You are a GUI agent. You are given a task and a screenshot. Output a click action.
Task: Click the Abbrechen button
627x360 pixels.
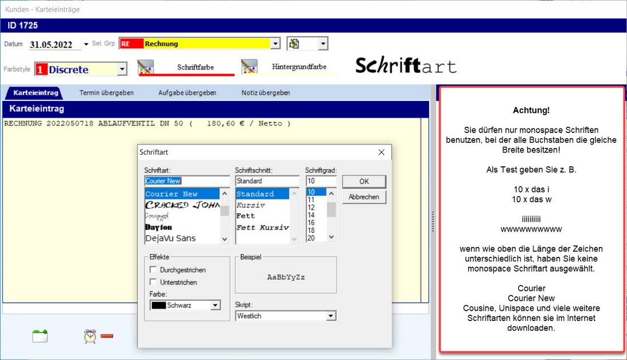(x=364, y=197)
